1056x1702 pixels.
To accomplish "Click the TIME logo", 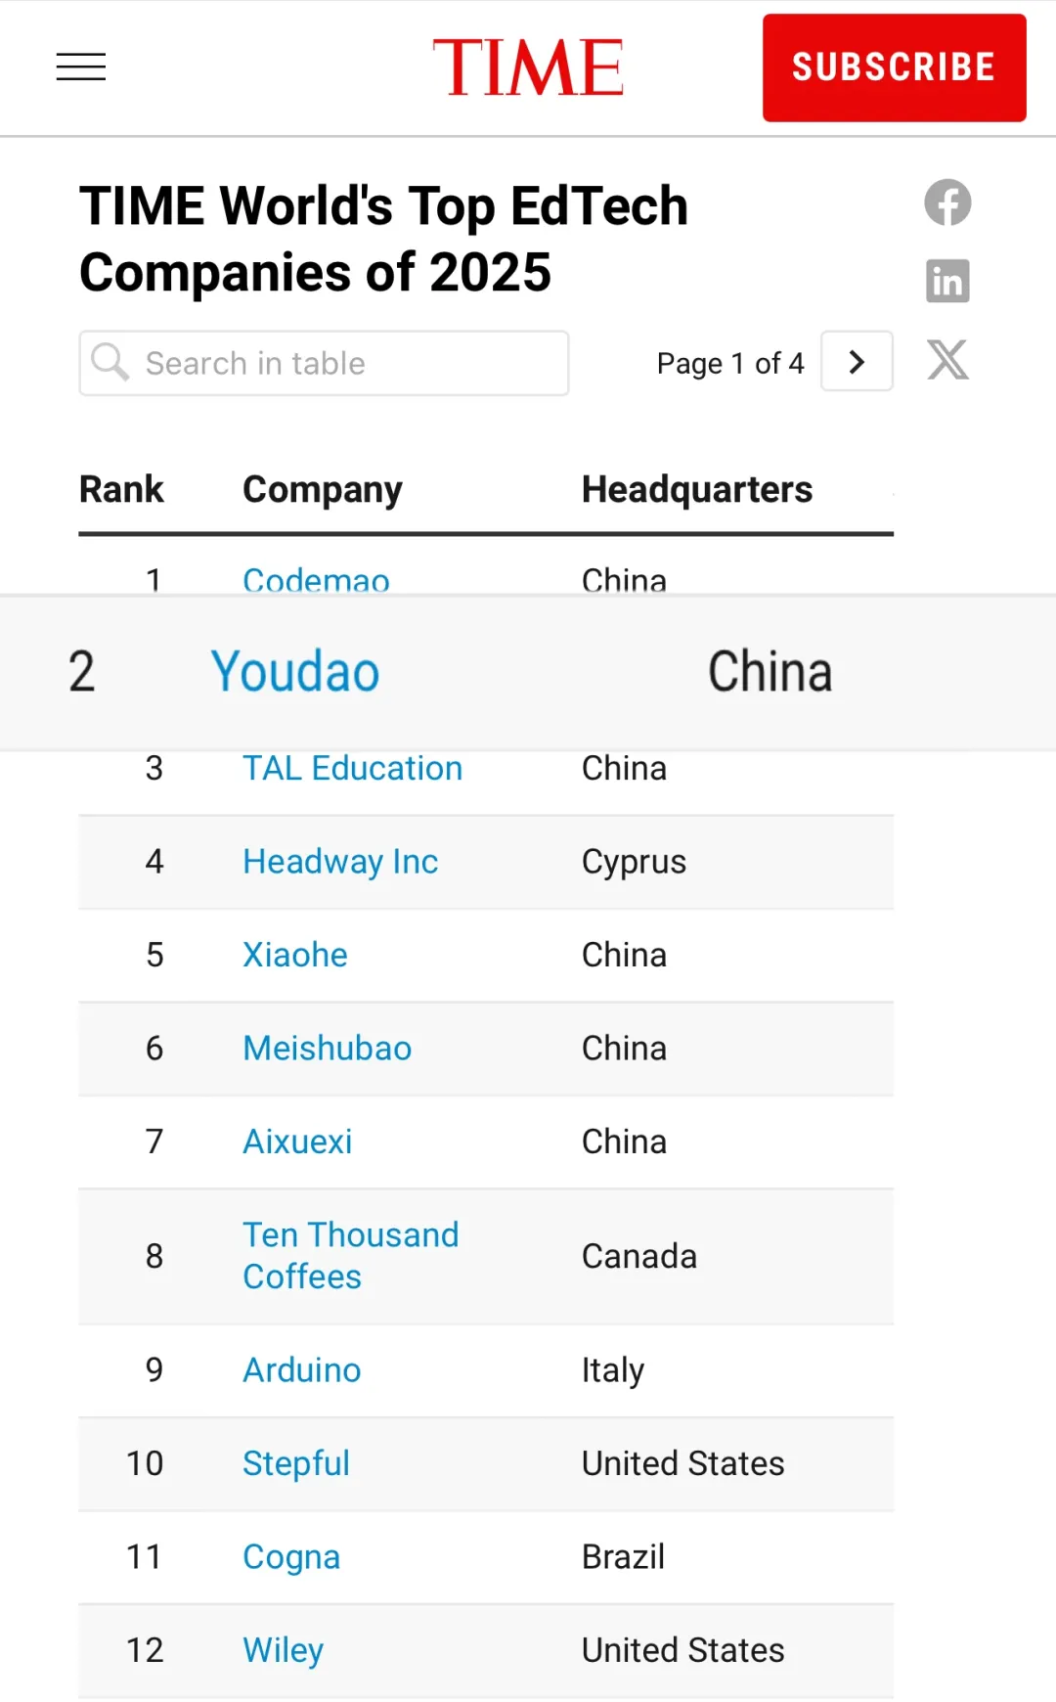I will click(x=528, y=67).
